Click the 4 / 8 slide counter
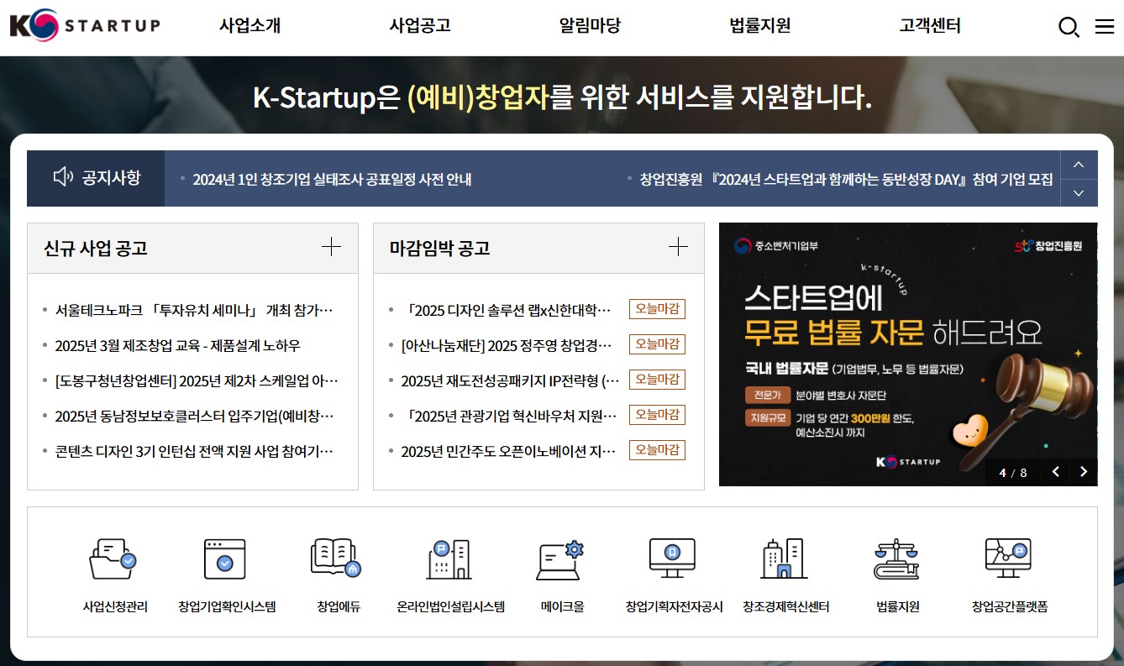This screenshot has width=1124, height=666. pyautogui.click(x=1013, y=473)
